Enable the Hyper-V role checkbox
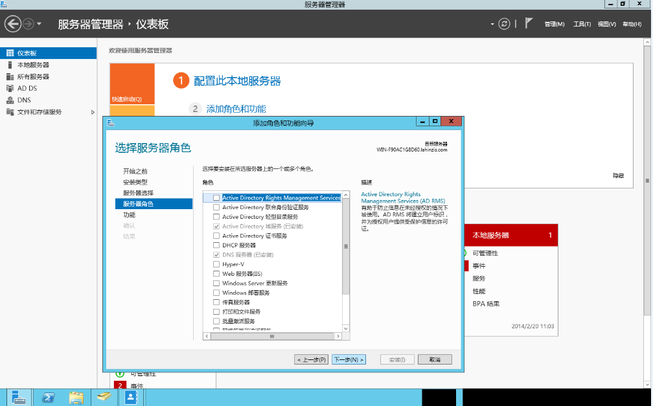 pyautogui.click(x=216, y=264)
